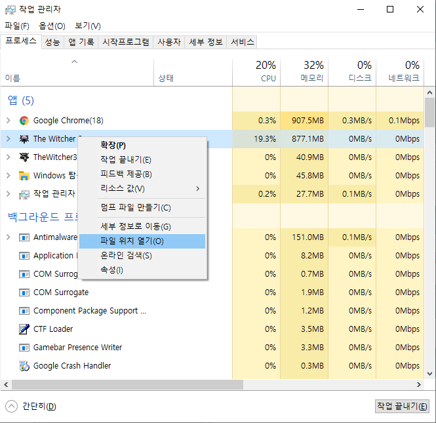Click the 간단히 collapse arrow icon

11,407
